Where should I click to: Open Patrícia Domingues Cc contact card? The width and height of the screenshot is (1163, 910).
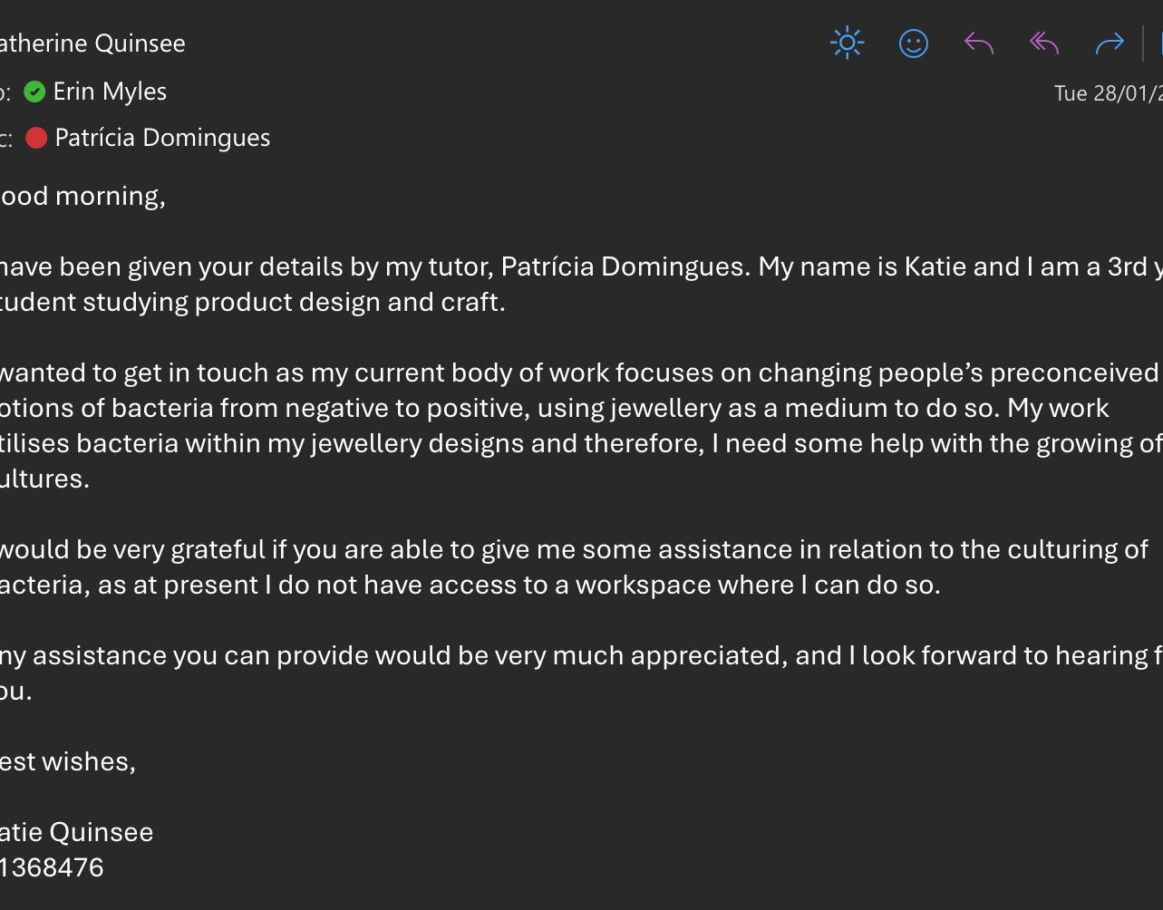pos(162,138)
